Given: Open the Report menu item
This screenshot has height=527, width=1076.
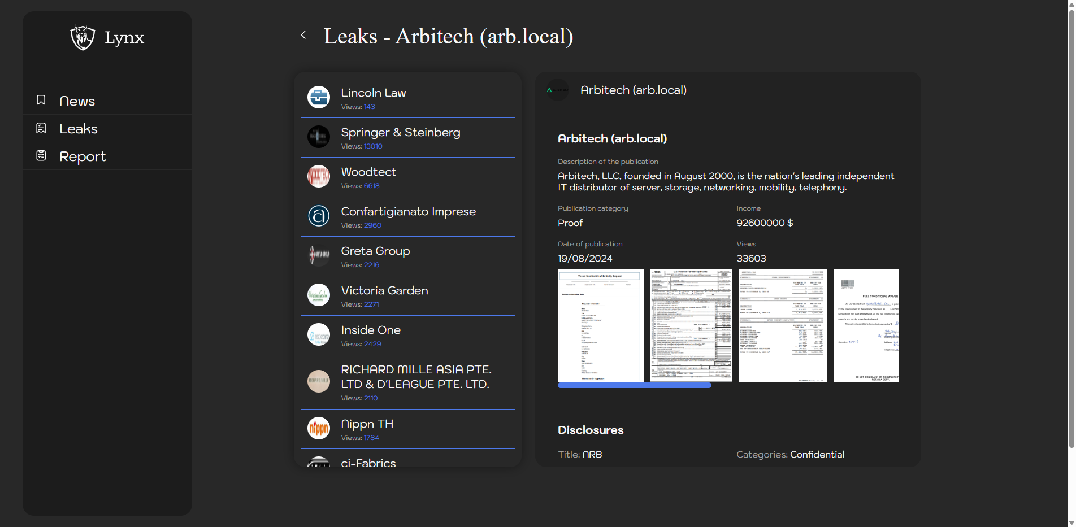Looking at the screenshot, I should point(83,156).
